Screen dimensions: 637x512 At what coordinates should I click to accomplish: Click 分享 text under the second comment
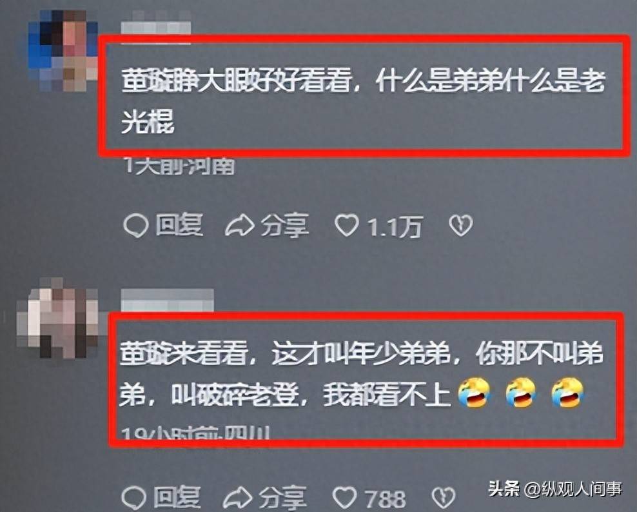[x=283, y=498]
